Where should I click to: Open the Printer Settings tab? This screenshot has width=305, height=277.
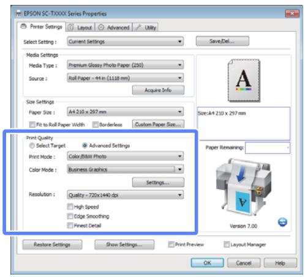pos(42,27)
